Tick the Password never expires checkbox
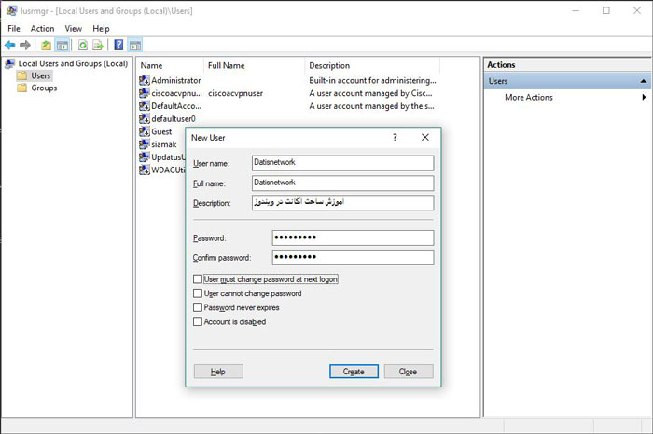Viewport: 653px width, 434px height. tap(198, 307)
